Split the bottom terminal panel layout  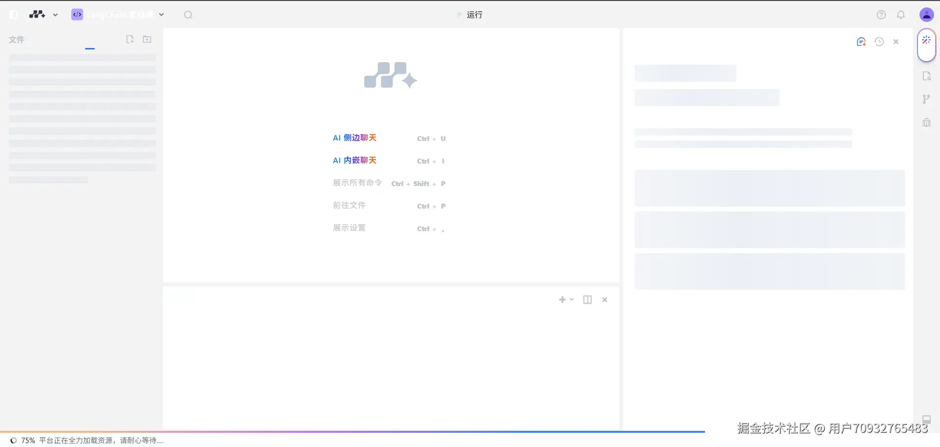587,299
